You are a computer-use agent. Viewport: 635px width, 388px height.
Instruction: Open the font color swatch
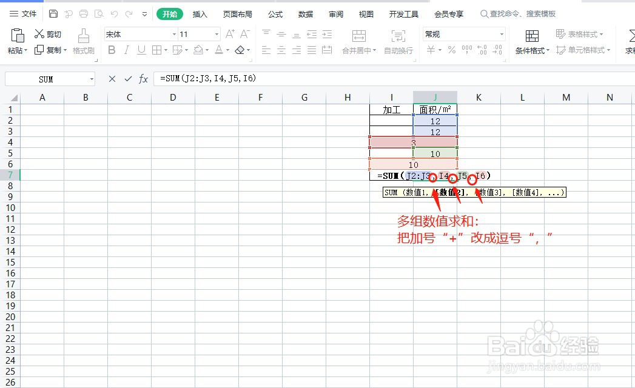pos(220,50)
